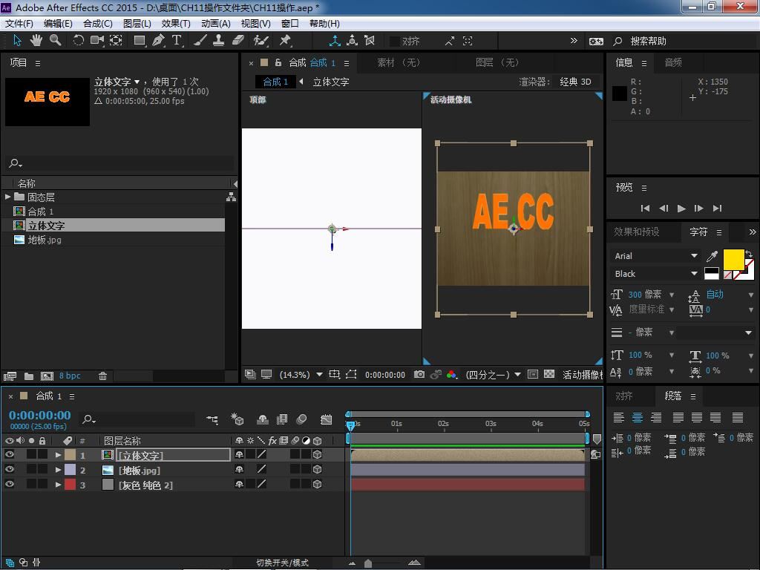The width and height of the screenshot is (760, 570).
Task: Jump to the first frame
Action: tap(645, 209)
